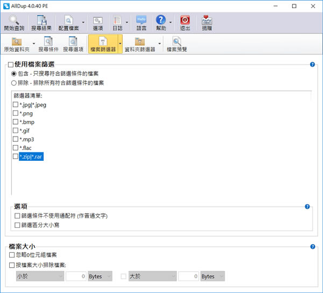Switch to the 搜尋條件 tab
The image size is (323, 293).
tap(48, 44)
